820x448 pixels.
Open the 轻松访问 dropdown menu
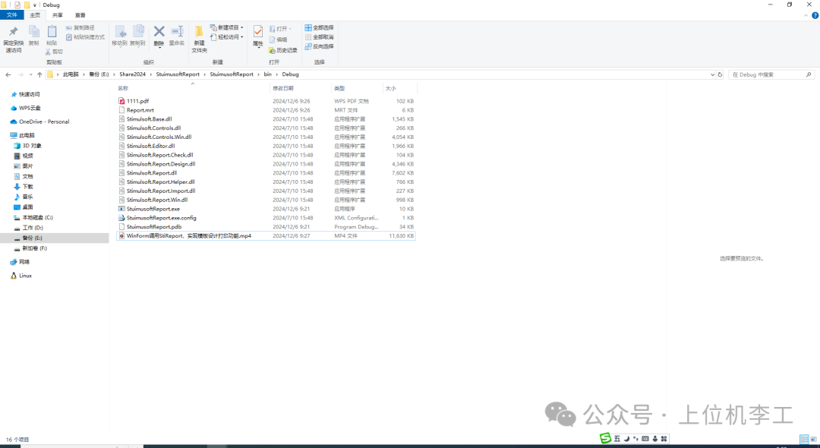227,36
